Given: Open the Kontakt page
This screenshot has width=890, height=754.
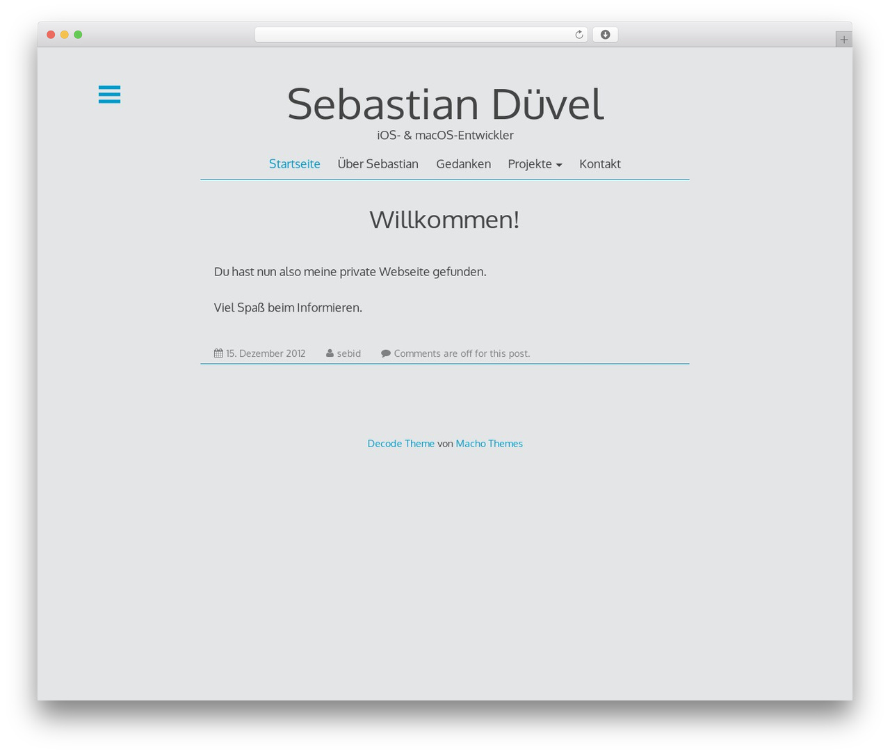Looking at the screenshot, I should [600, 164].
